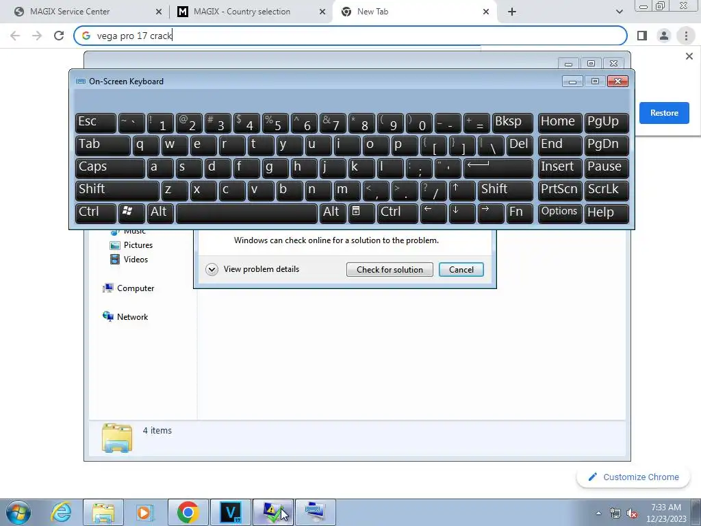Image resolution: width=701 pixels, height=526 pixels.
Task: Click address bar containing vega pro 17 crack
Action: click(x=350, y=36)
